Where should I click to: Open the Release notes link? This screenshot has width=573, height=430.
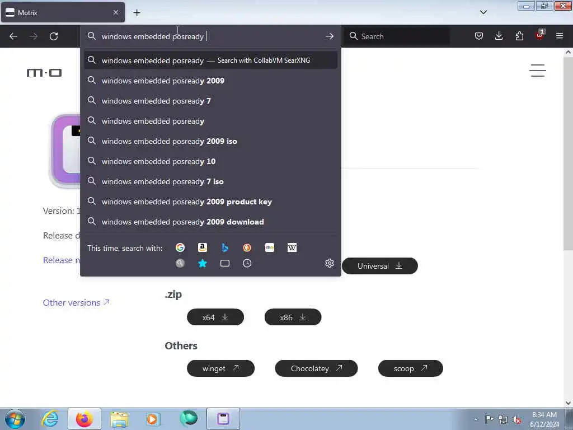(62, 260)
